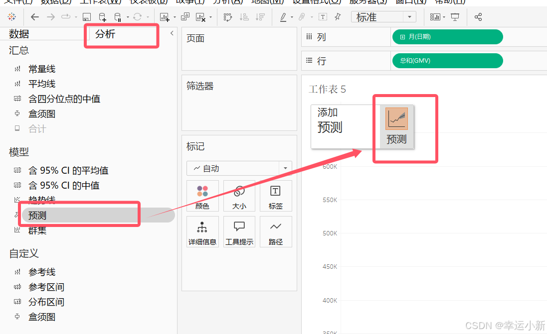This screenshot has width=547, height=334.
Task: Click the fix axes pin icon
Action: 338,17
